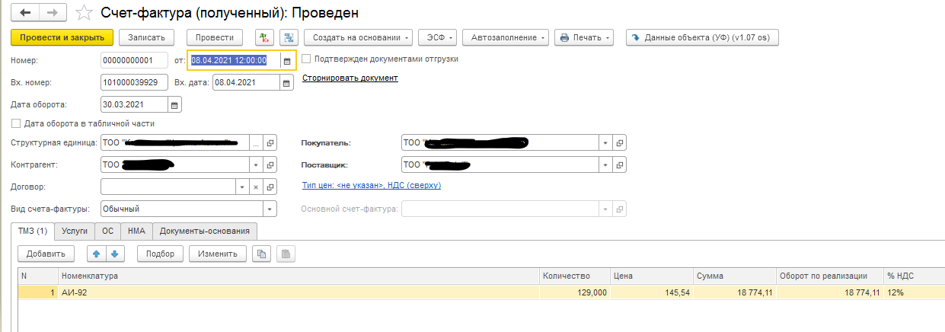Open calendar picker for Дата оборота
This screenshot has height=332, width=945.
click(174, 105)
